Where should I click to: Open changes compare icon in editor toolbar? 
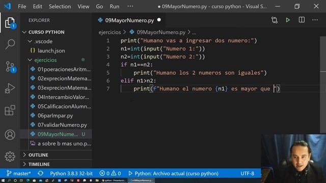[275, 20]
